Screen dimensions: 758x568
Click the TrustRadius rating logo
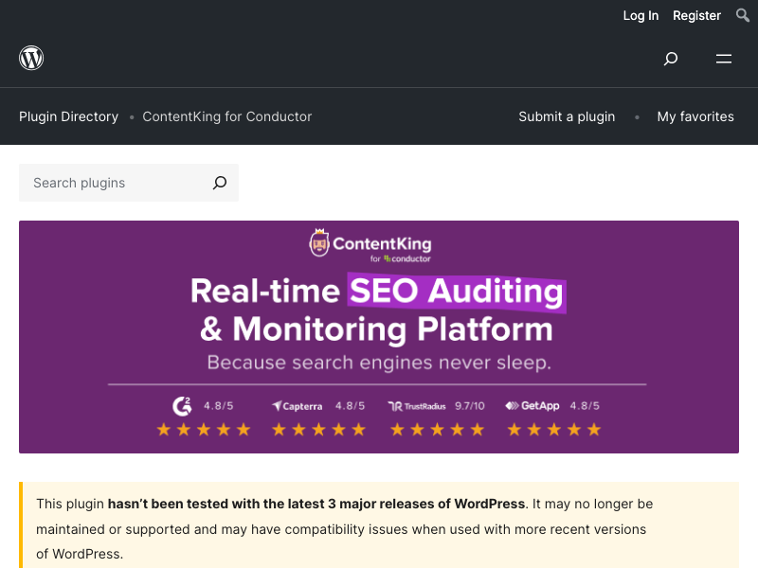pyautogui.click(x=417, y=406)
